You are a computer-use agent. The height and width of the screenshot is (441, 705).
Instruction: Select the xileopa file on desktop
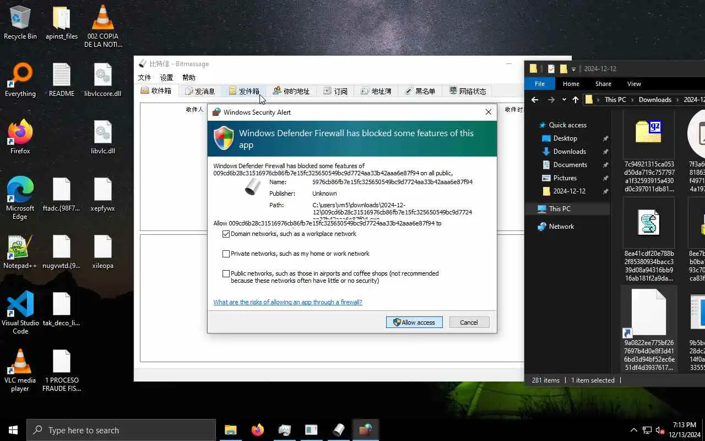tap(103, 252)
